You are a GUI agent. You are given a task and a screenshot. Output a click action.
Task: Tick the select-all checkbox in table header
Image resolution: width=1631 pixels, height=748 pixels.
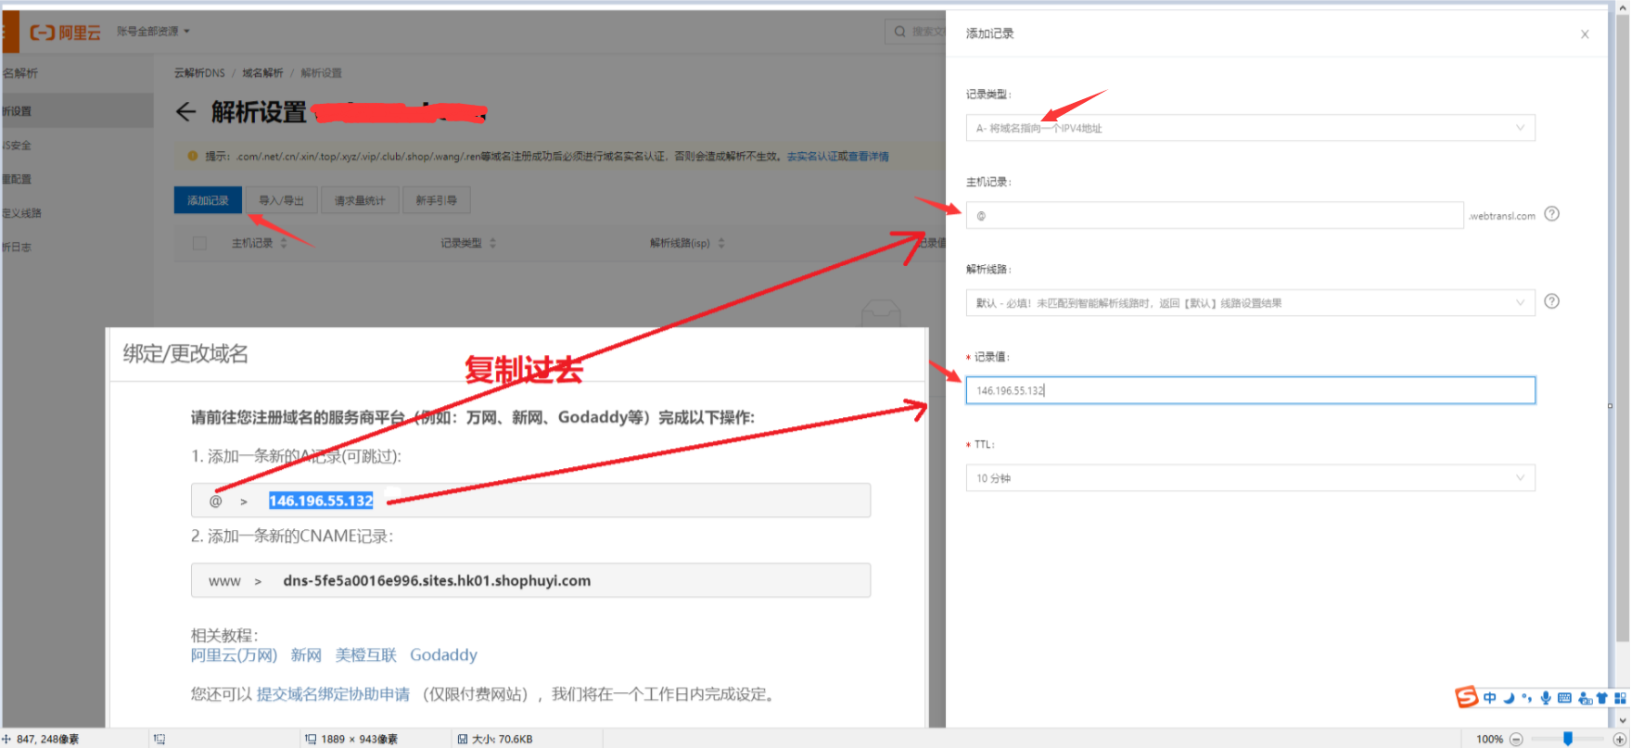pos(199,243)
